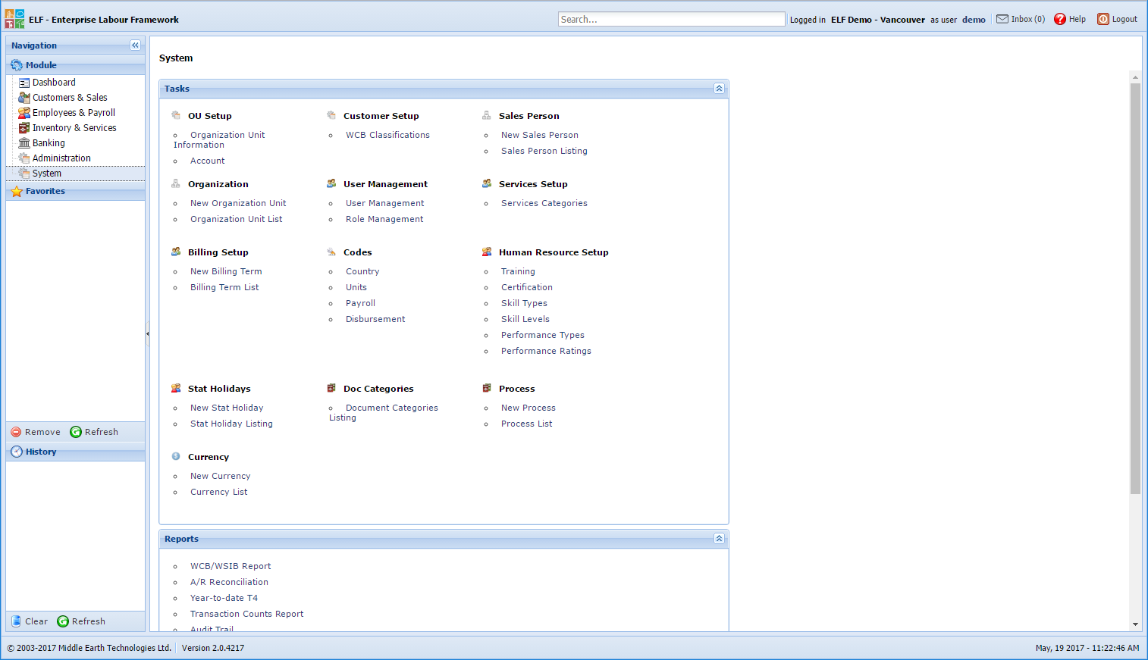This screenshot has width=1148, height=660.
Task: Click into the Search input field
Action: pyautogui.click(x=671, y=20)
